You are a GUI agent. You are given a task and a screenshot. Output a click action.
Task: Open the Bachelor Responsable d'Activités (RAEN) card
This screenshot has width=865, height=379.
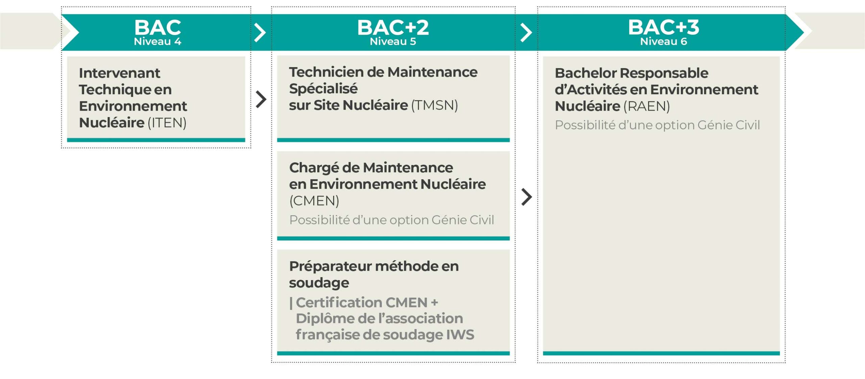click(661, 206)
